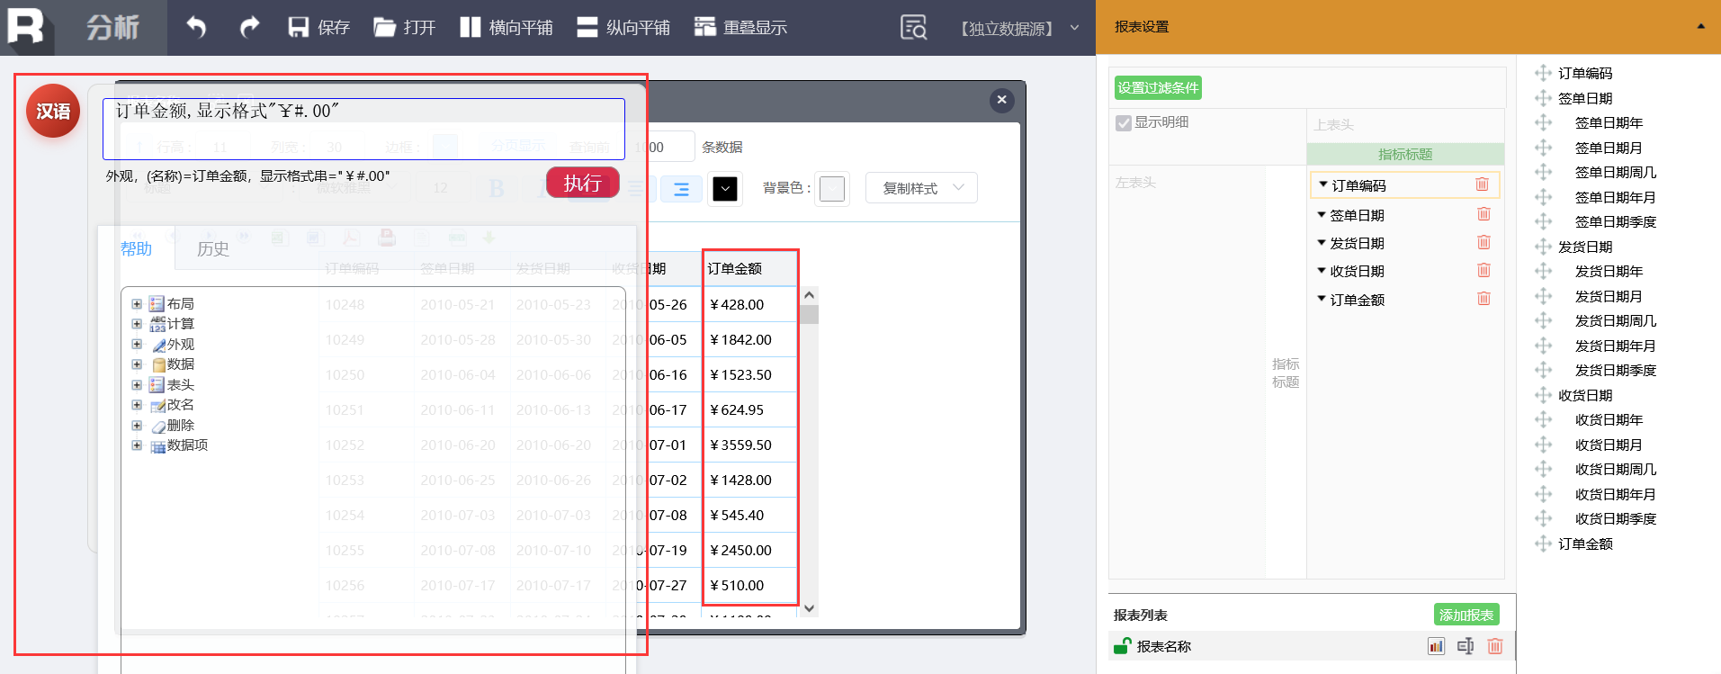Select the 签单日期周几 field
Image resolution: width=1721 pixels, height=674 pixels.
(1616, 172)
